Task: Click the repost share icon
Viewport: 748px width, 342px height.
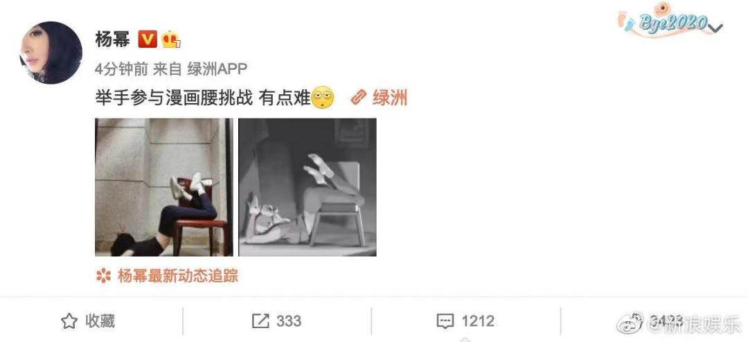Action: coord(260,321)
